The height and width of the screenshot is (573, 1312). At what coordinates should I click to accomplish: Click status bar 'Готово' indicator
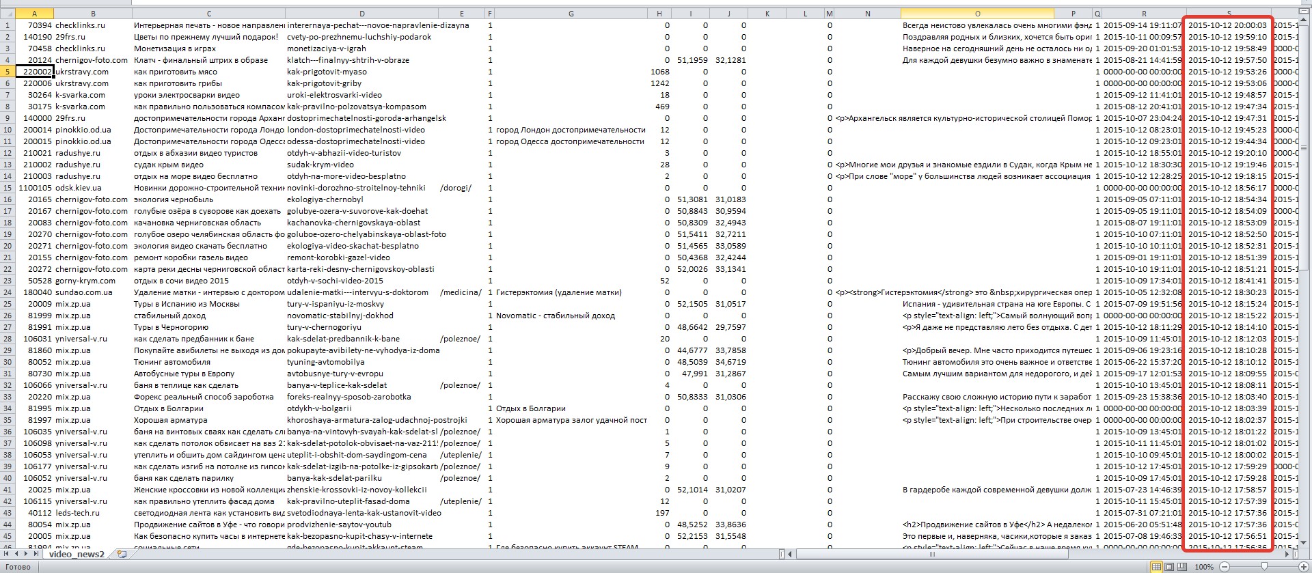coord(17,567)
